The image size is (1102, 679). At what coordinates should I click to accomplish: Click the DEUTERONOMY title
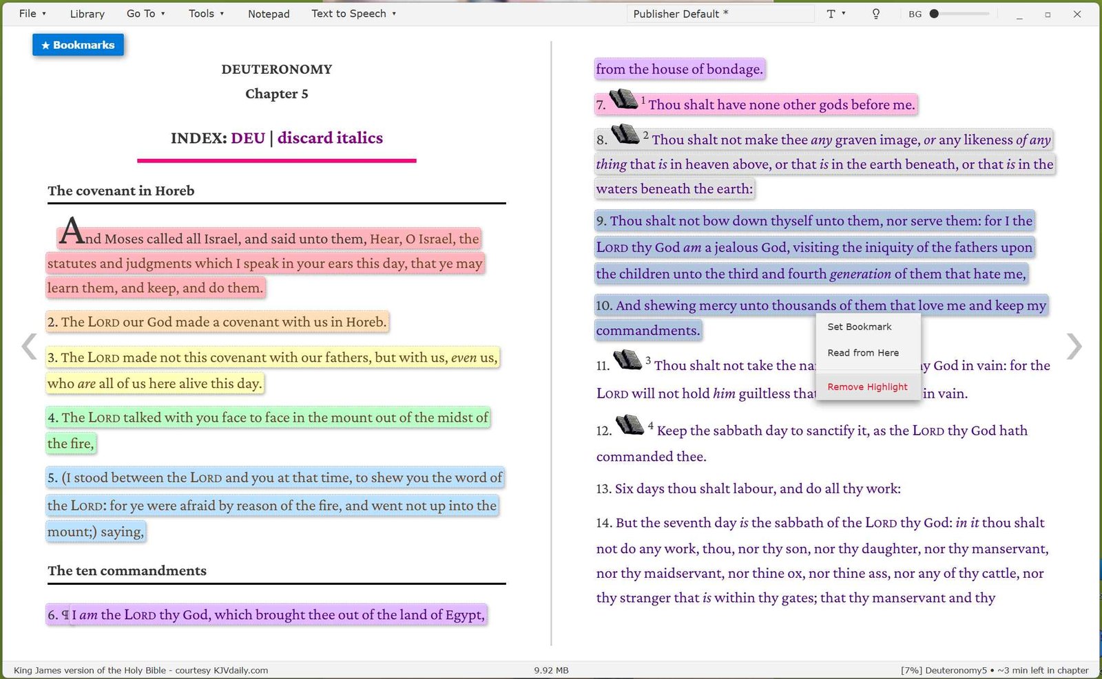pos(276,69)
